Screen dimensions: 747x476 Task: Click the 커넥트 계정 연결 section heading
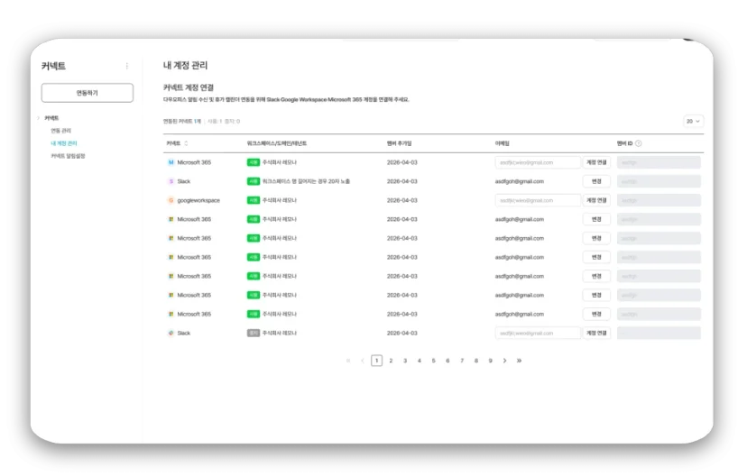point(189,87)
